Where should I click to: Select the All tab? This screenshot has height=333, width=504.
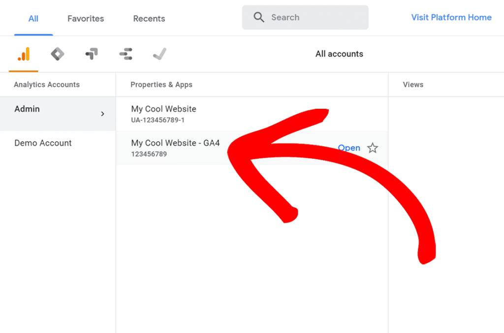[33, 18]
